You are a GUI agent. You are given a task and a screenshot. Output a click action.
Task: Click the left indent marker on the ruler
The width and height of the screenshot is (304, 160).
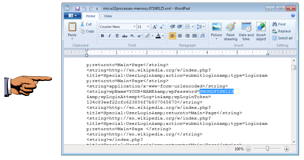pyautogui.click(x=87, y=53)
